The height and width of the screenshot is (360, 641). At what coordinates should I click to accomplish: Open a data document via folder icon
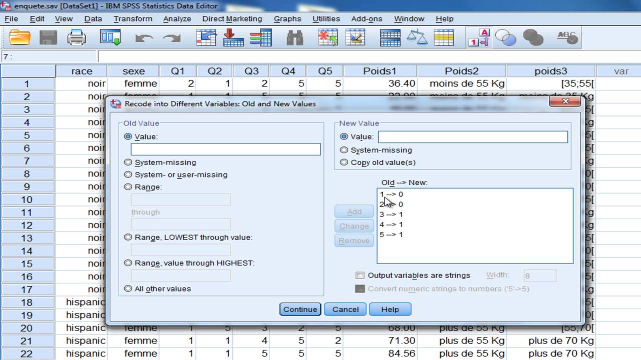pyautogui.click(x=20, y=37)
